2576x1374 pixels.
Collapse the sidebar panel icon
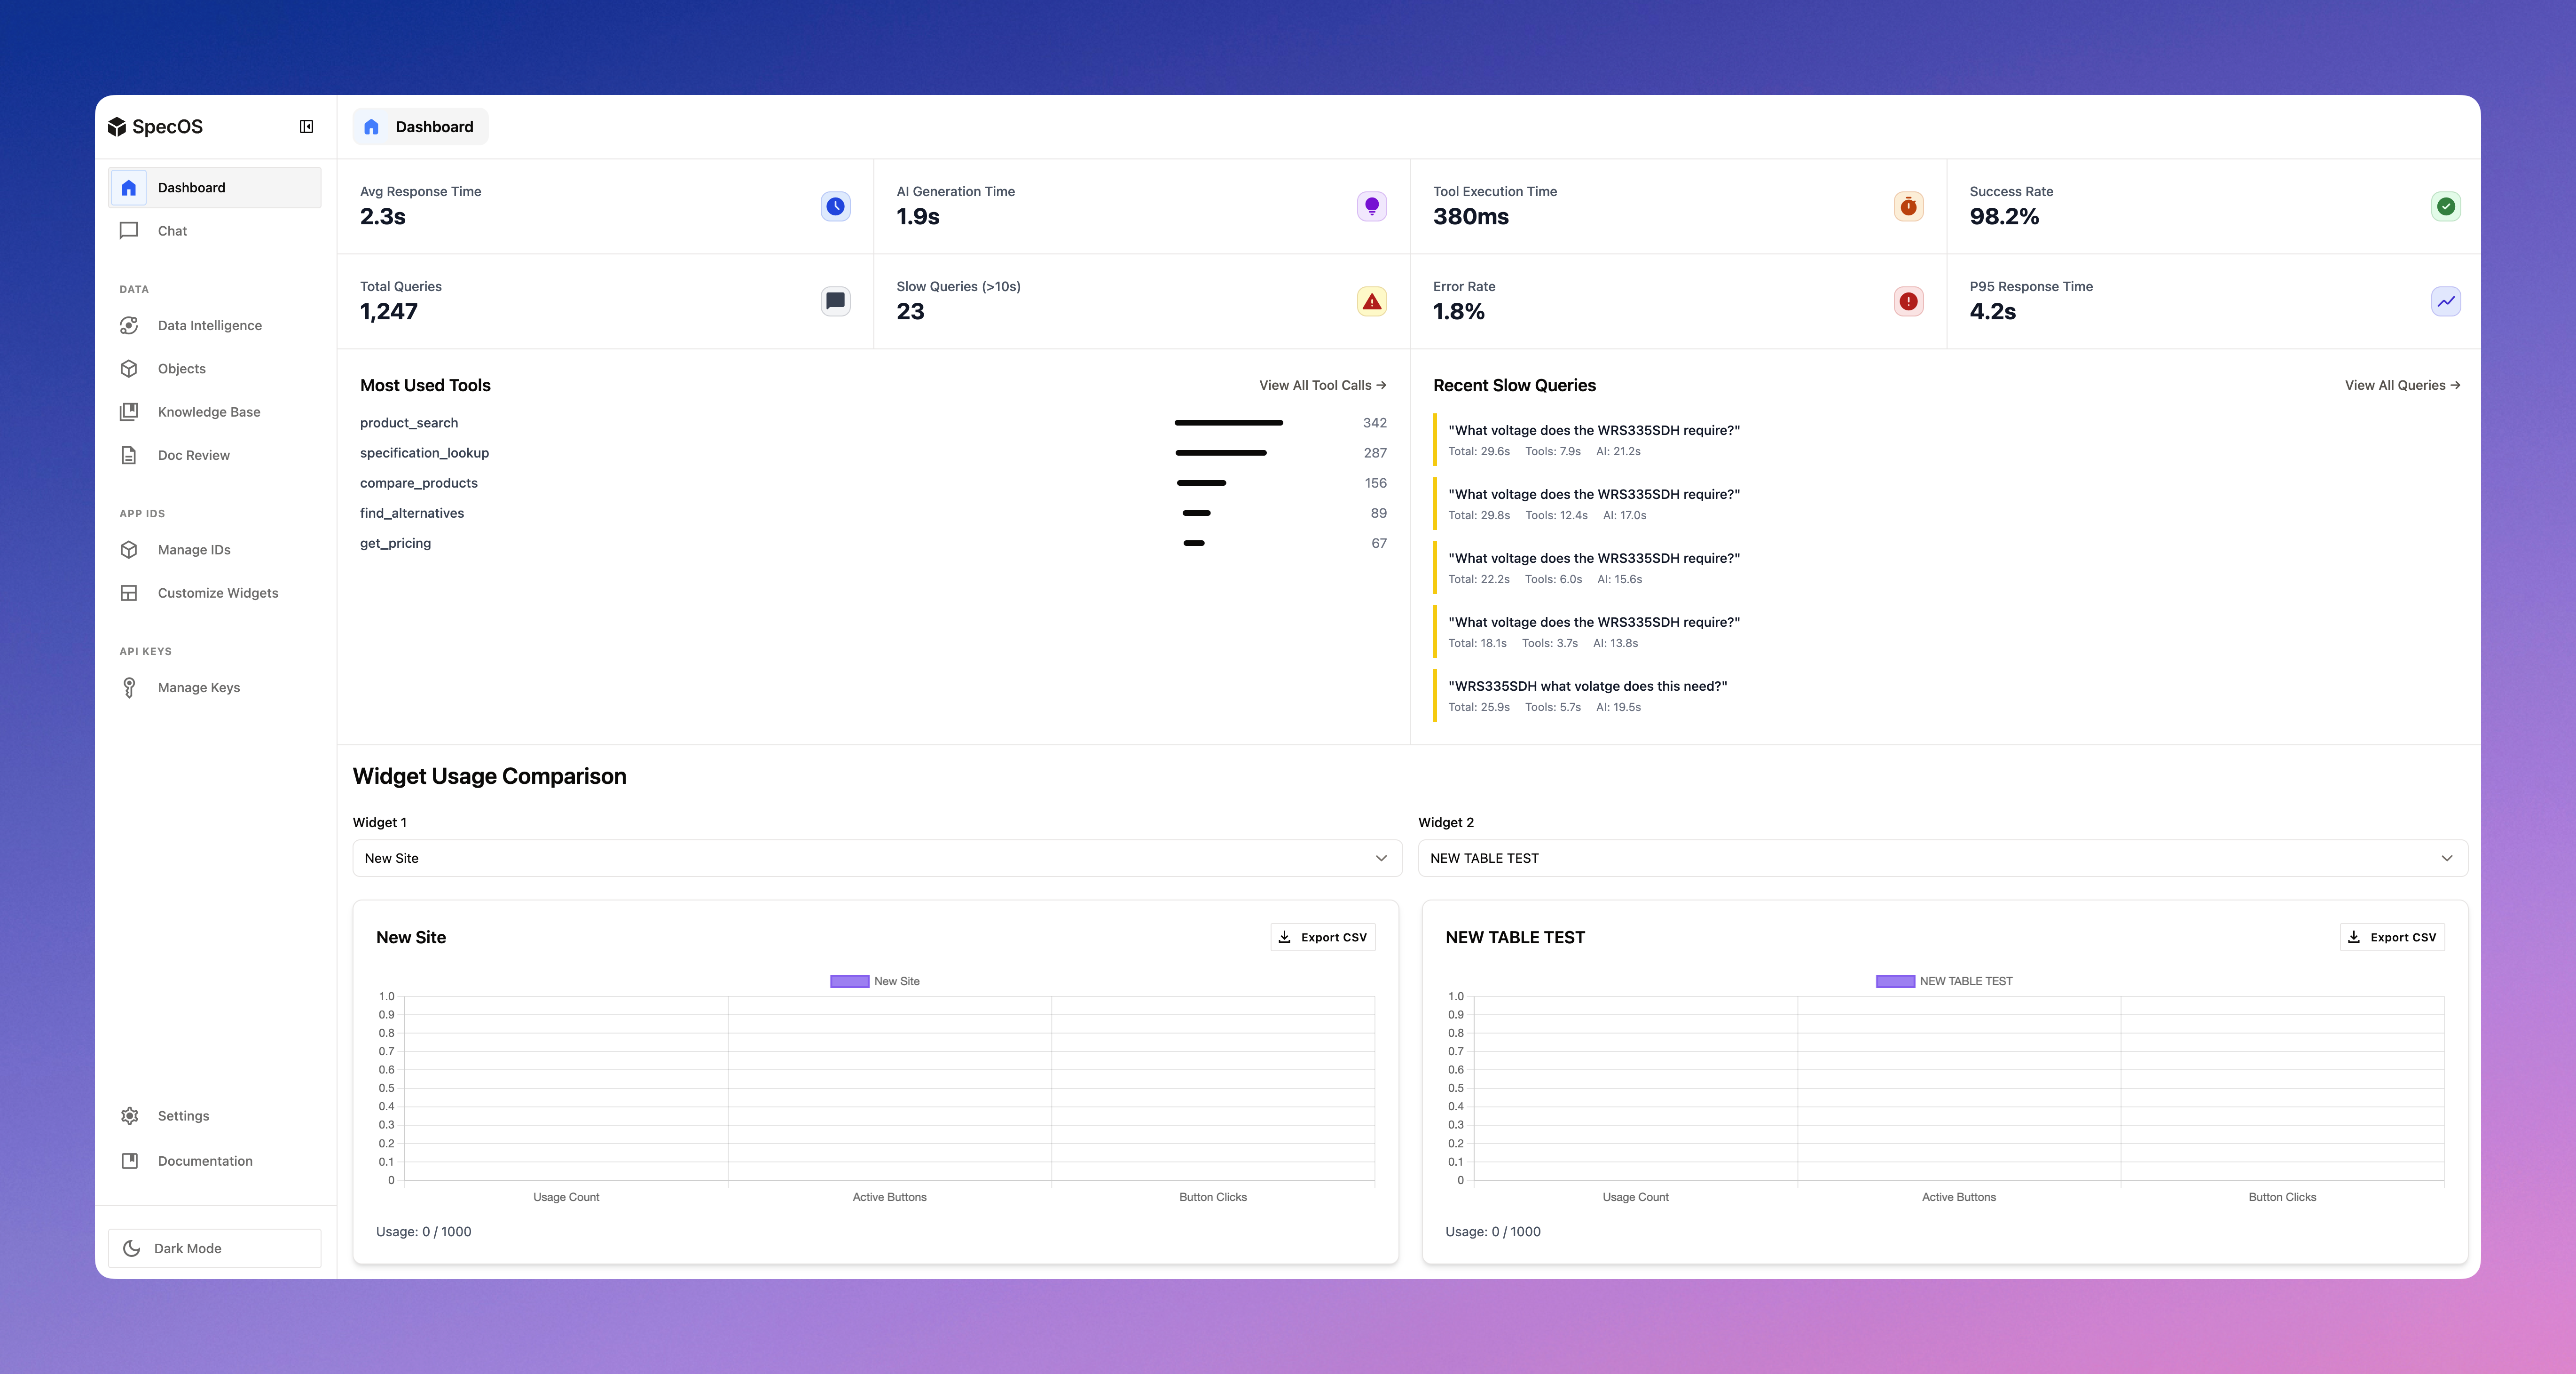[x=306, y=126]
